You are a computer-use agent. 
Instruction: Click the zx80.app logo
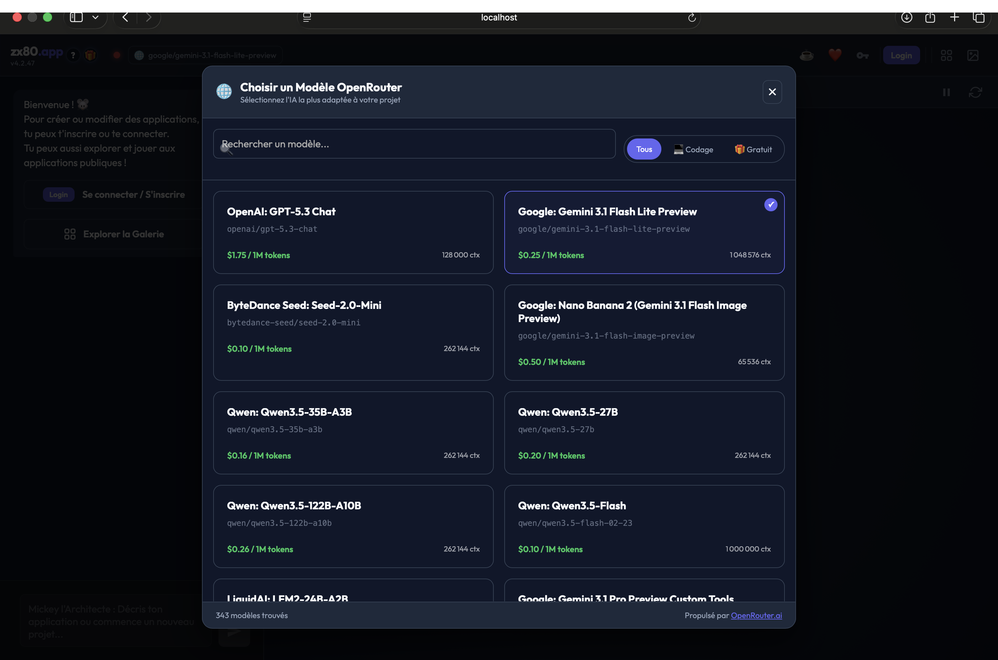(37, 52)
